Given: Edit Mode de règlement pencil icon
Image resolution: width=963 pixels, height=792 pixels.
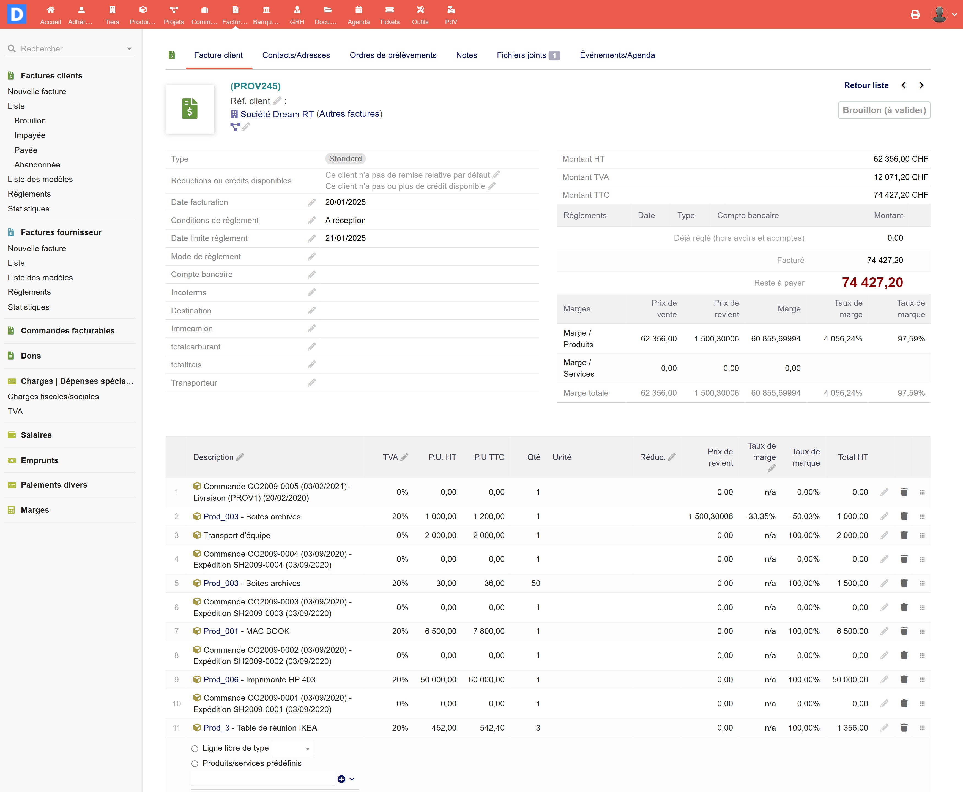Looking at the screenshot, I should (312, 256).
